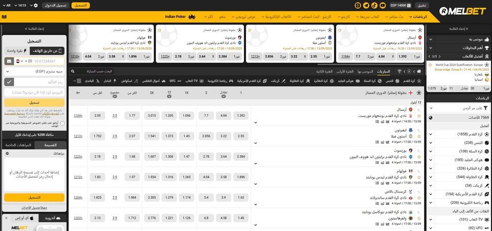492x231 pixels.
Task: Expand the كرة القدم (1858) sidebar category
Action: (459, 134)
